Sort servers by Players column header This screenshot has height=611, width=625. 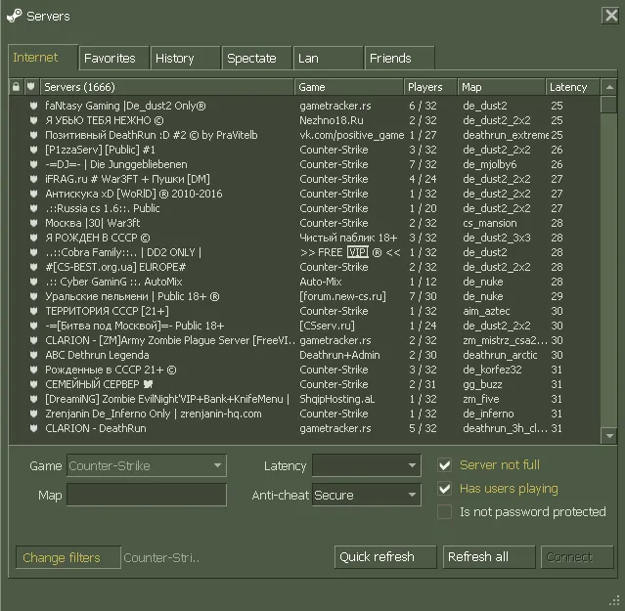click(430, 87)
